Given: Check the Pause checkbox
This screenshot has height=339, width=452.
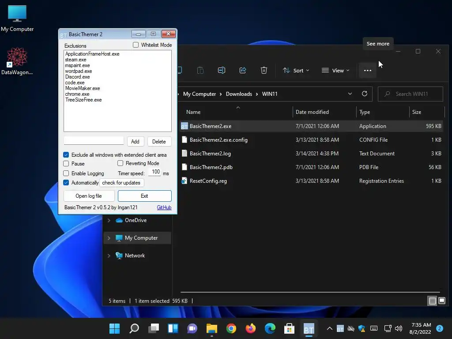Looking at the screenshot, I should click(66, 163).
